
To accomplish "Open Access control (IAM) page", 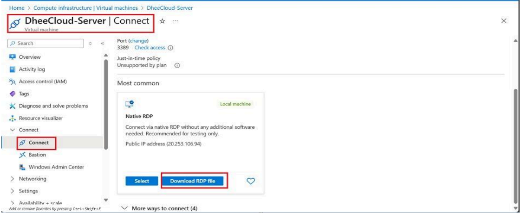I will [43, 81].
